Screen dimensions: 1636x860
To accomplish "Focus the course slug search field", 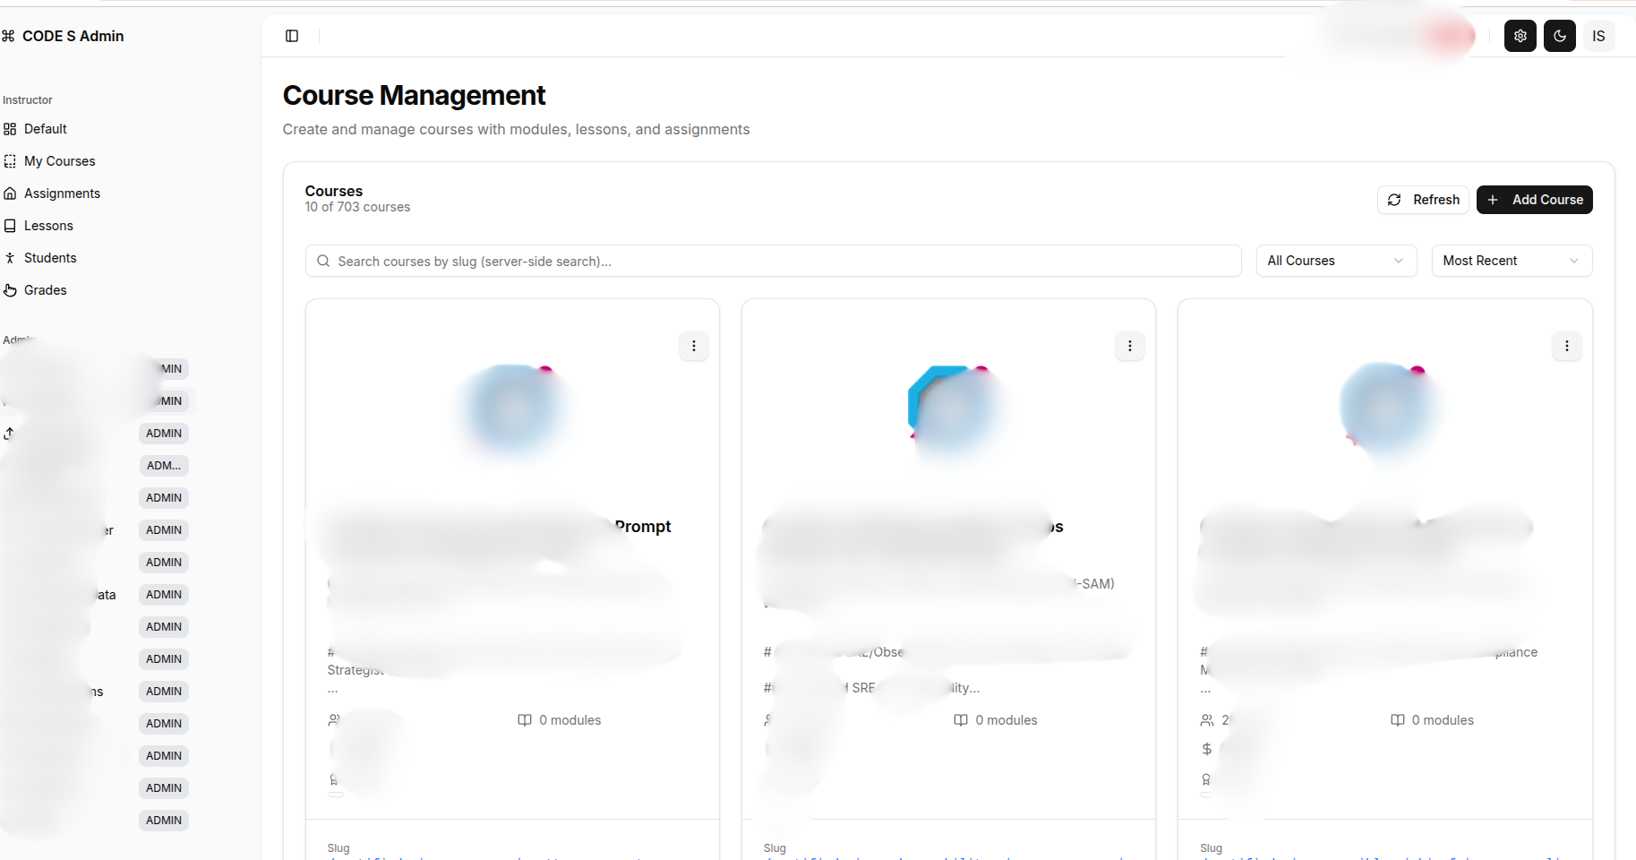I will tap(773, 261).
